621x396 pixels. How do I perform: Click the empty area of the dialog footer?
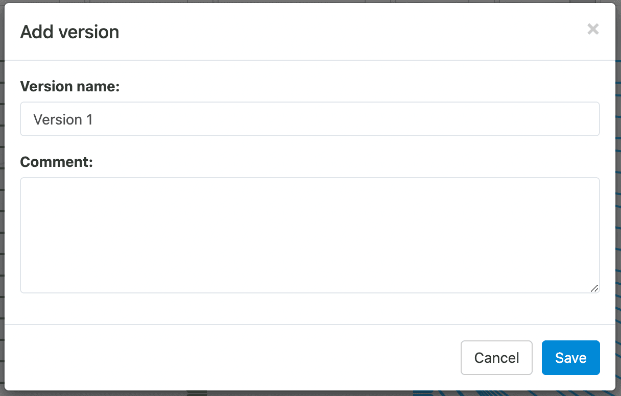coord(230,358)
